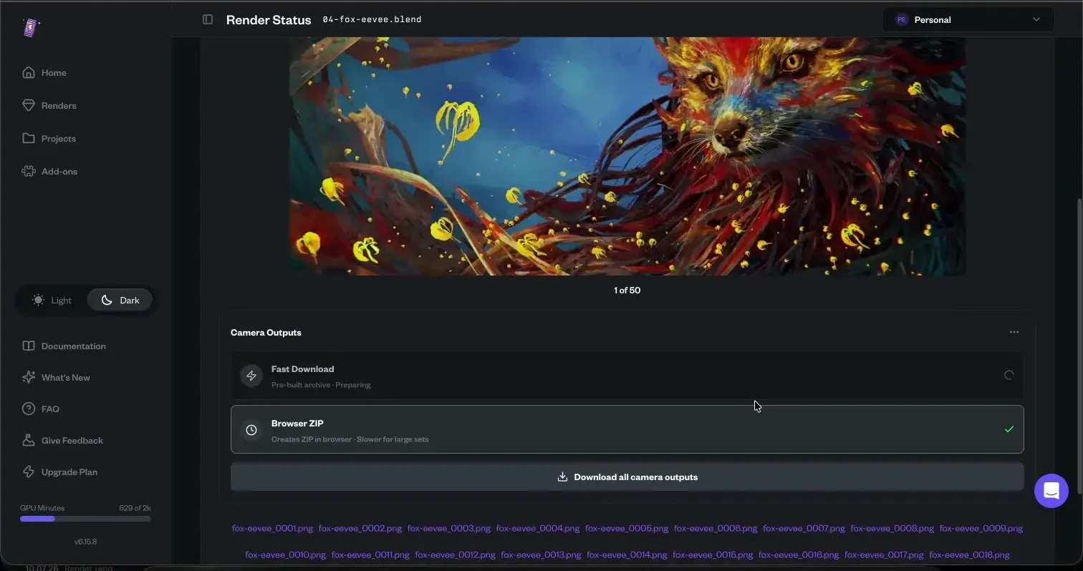Open fox-eevee_0018.png file link
The height and width of the screenshot is (571, 1083).
tap(969, 555)
